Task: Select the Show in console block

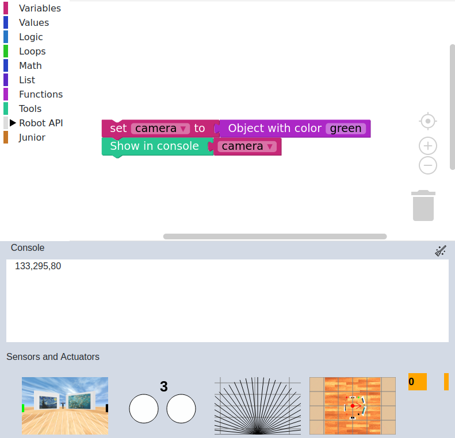Action: (154, 146)
